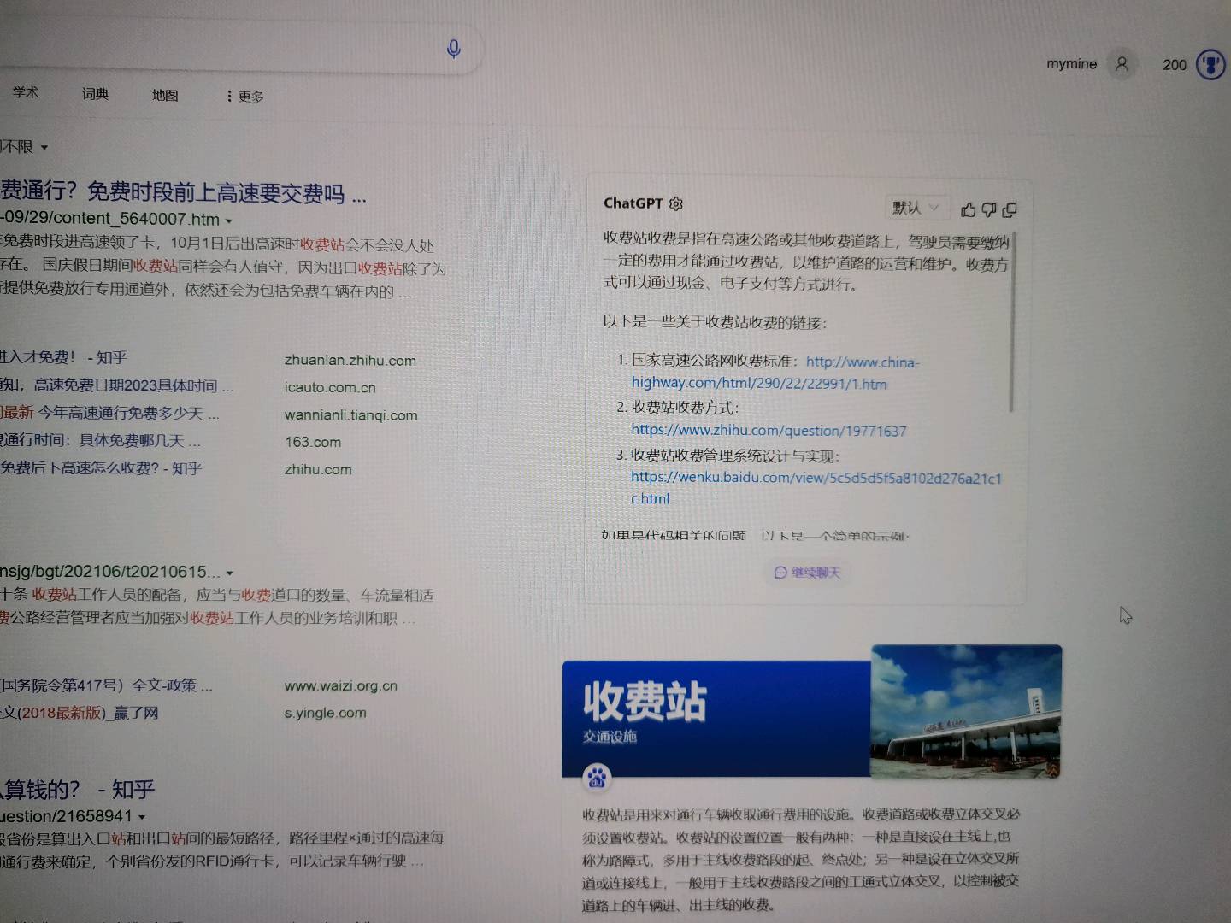Click the toll station photo thumbnail
This screenshot has width=1231, height=923.
[966, 711]
